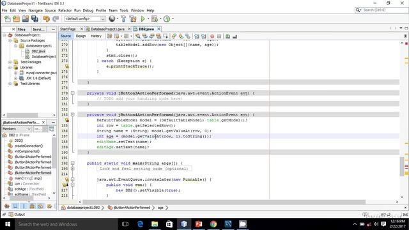Screen dimensions: 409x230
Task: Open the Refactor menu
Action: (65, 10)
